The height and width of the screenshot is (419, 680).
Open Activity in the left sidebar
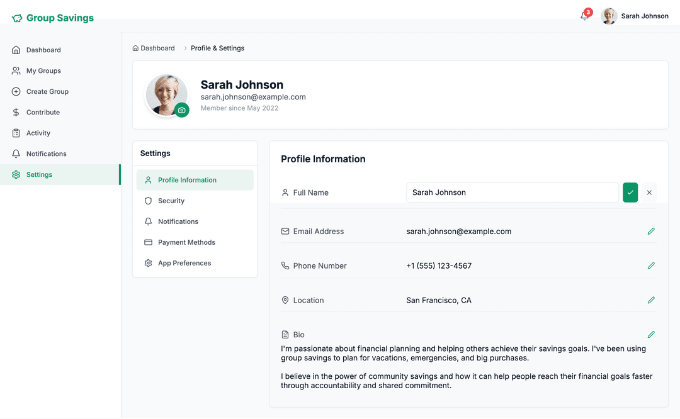tap(40, 133)
